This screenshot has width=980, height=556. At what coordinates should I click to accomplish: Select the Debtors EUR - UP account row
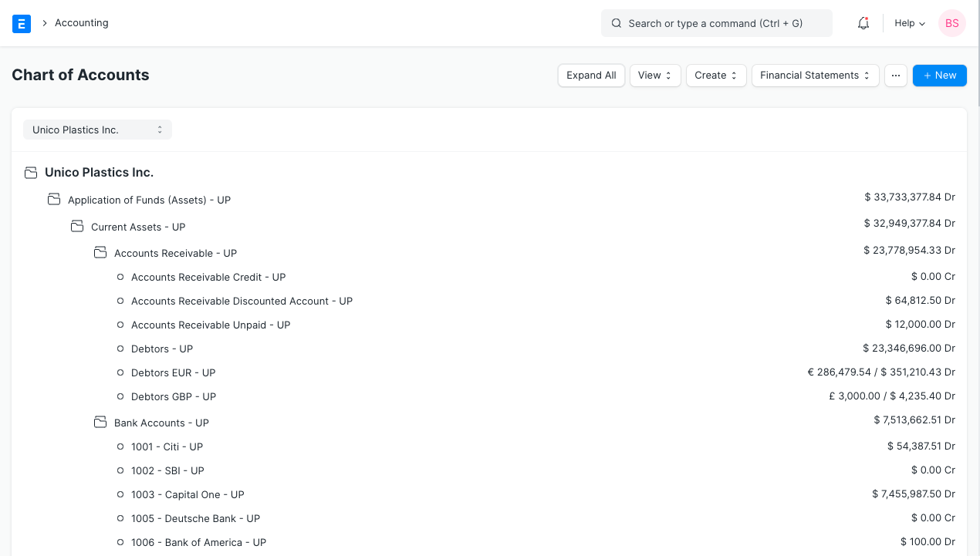(x=174, y=372)
